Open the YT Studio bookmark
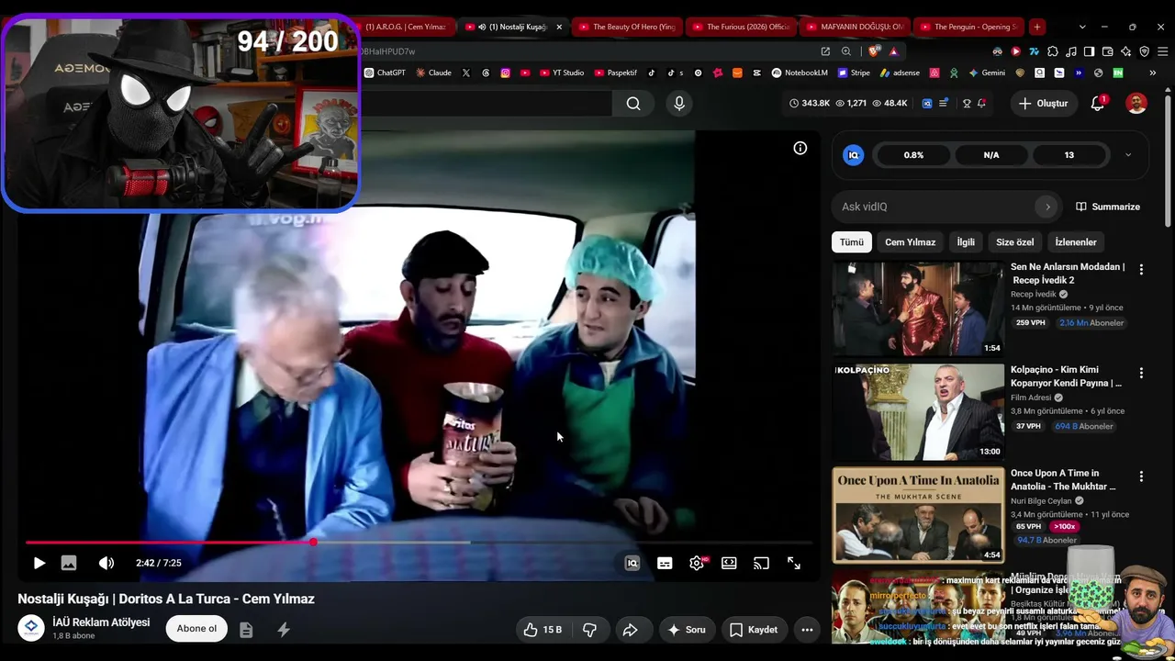Screen dimensions: 1175x661 coord(562,73)
